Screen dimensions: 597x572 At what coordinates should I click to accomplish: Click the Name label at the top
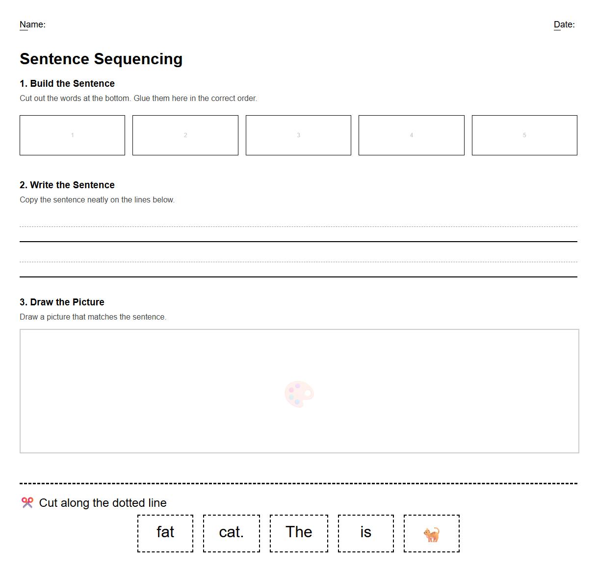coord(32,25)
